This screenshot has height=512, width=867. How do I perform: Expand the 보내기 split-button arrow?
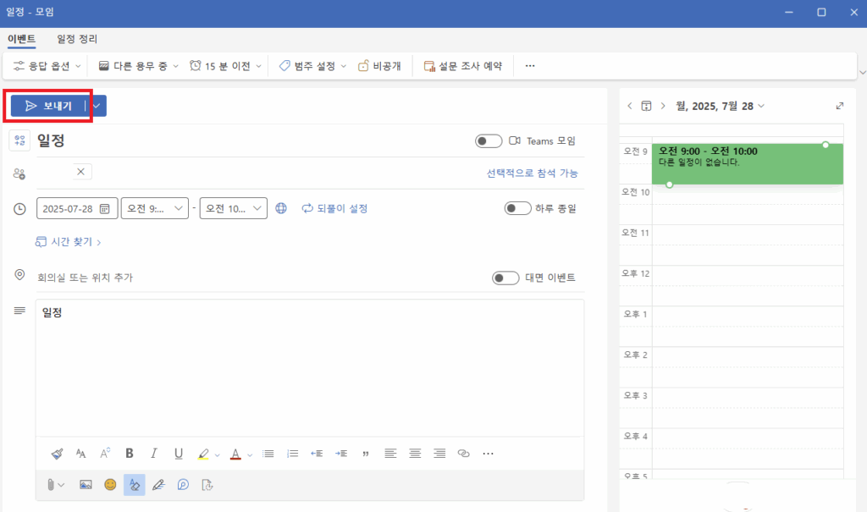[x=96, y=106]
